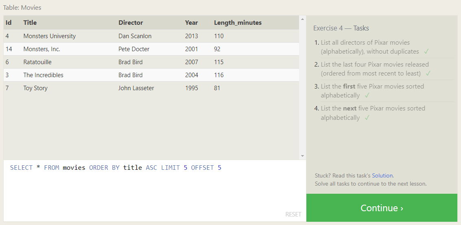Click the Title column header

point(30,23)
